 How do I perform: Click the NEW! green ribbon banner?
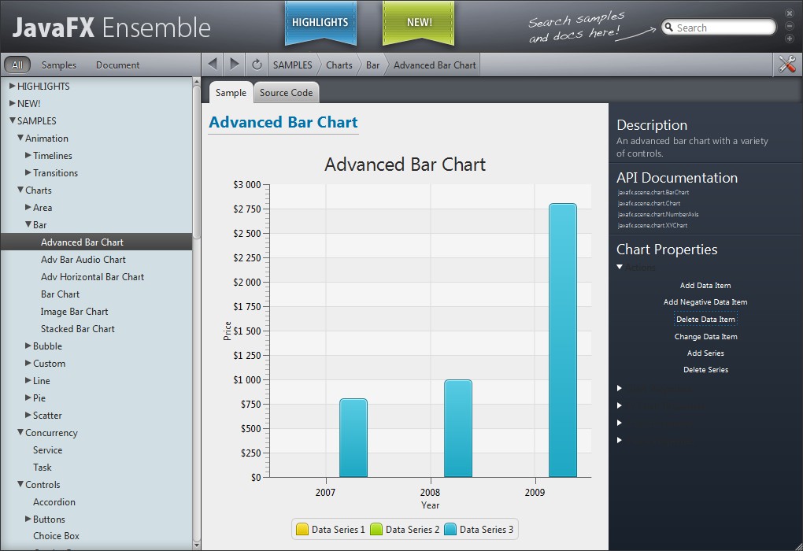pyautogui.click(x=419, y=22)
